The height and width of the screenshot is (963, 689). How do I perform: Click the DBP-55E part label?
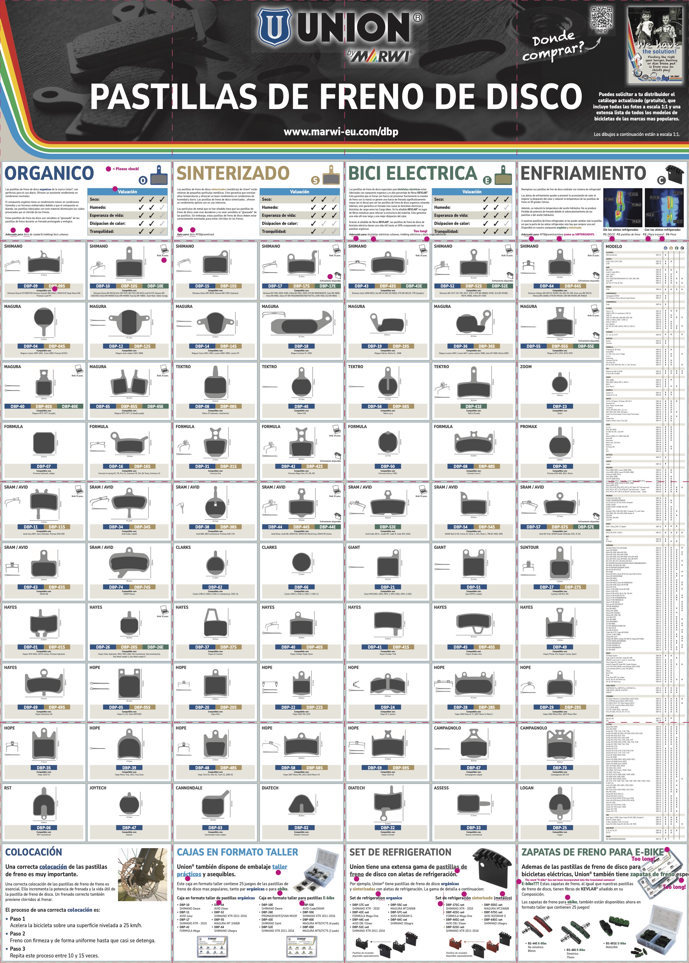(586, 346)
